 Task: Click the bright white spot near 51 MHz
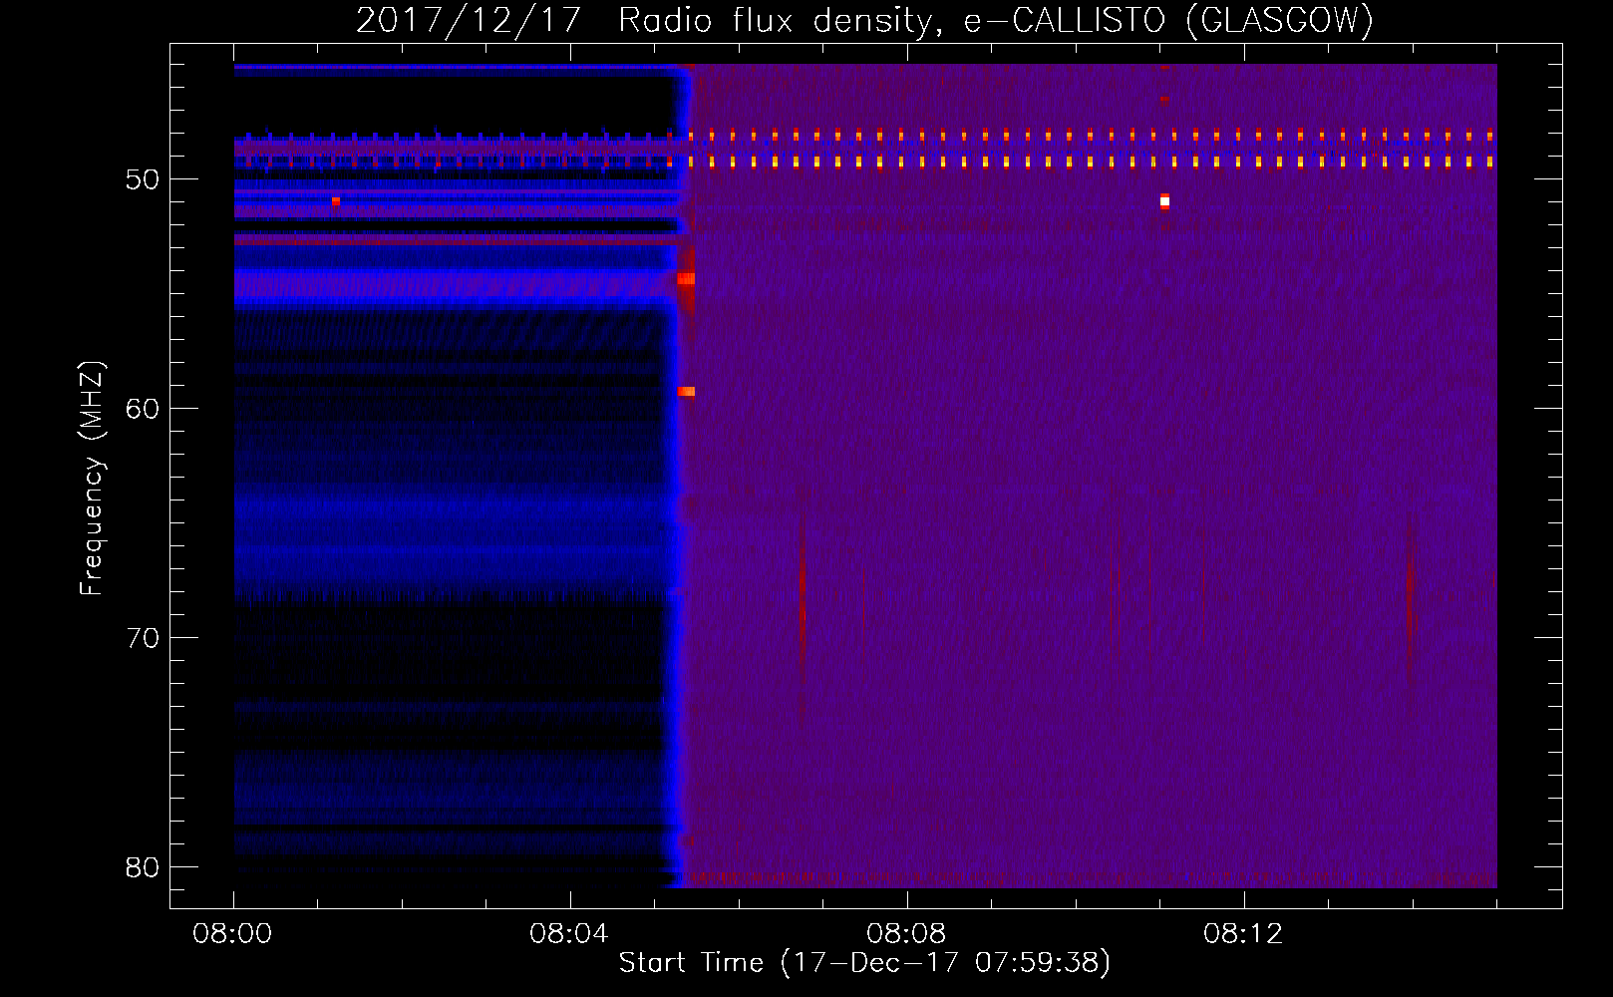tap(1164, 201)
